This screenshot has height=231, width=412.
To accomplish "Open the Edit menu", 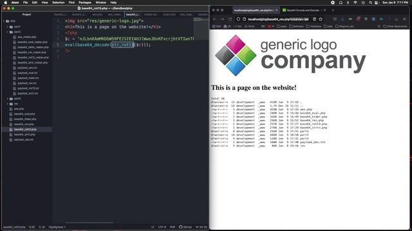I will click(35, 3).
